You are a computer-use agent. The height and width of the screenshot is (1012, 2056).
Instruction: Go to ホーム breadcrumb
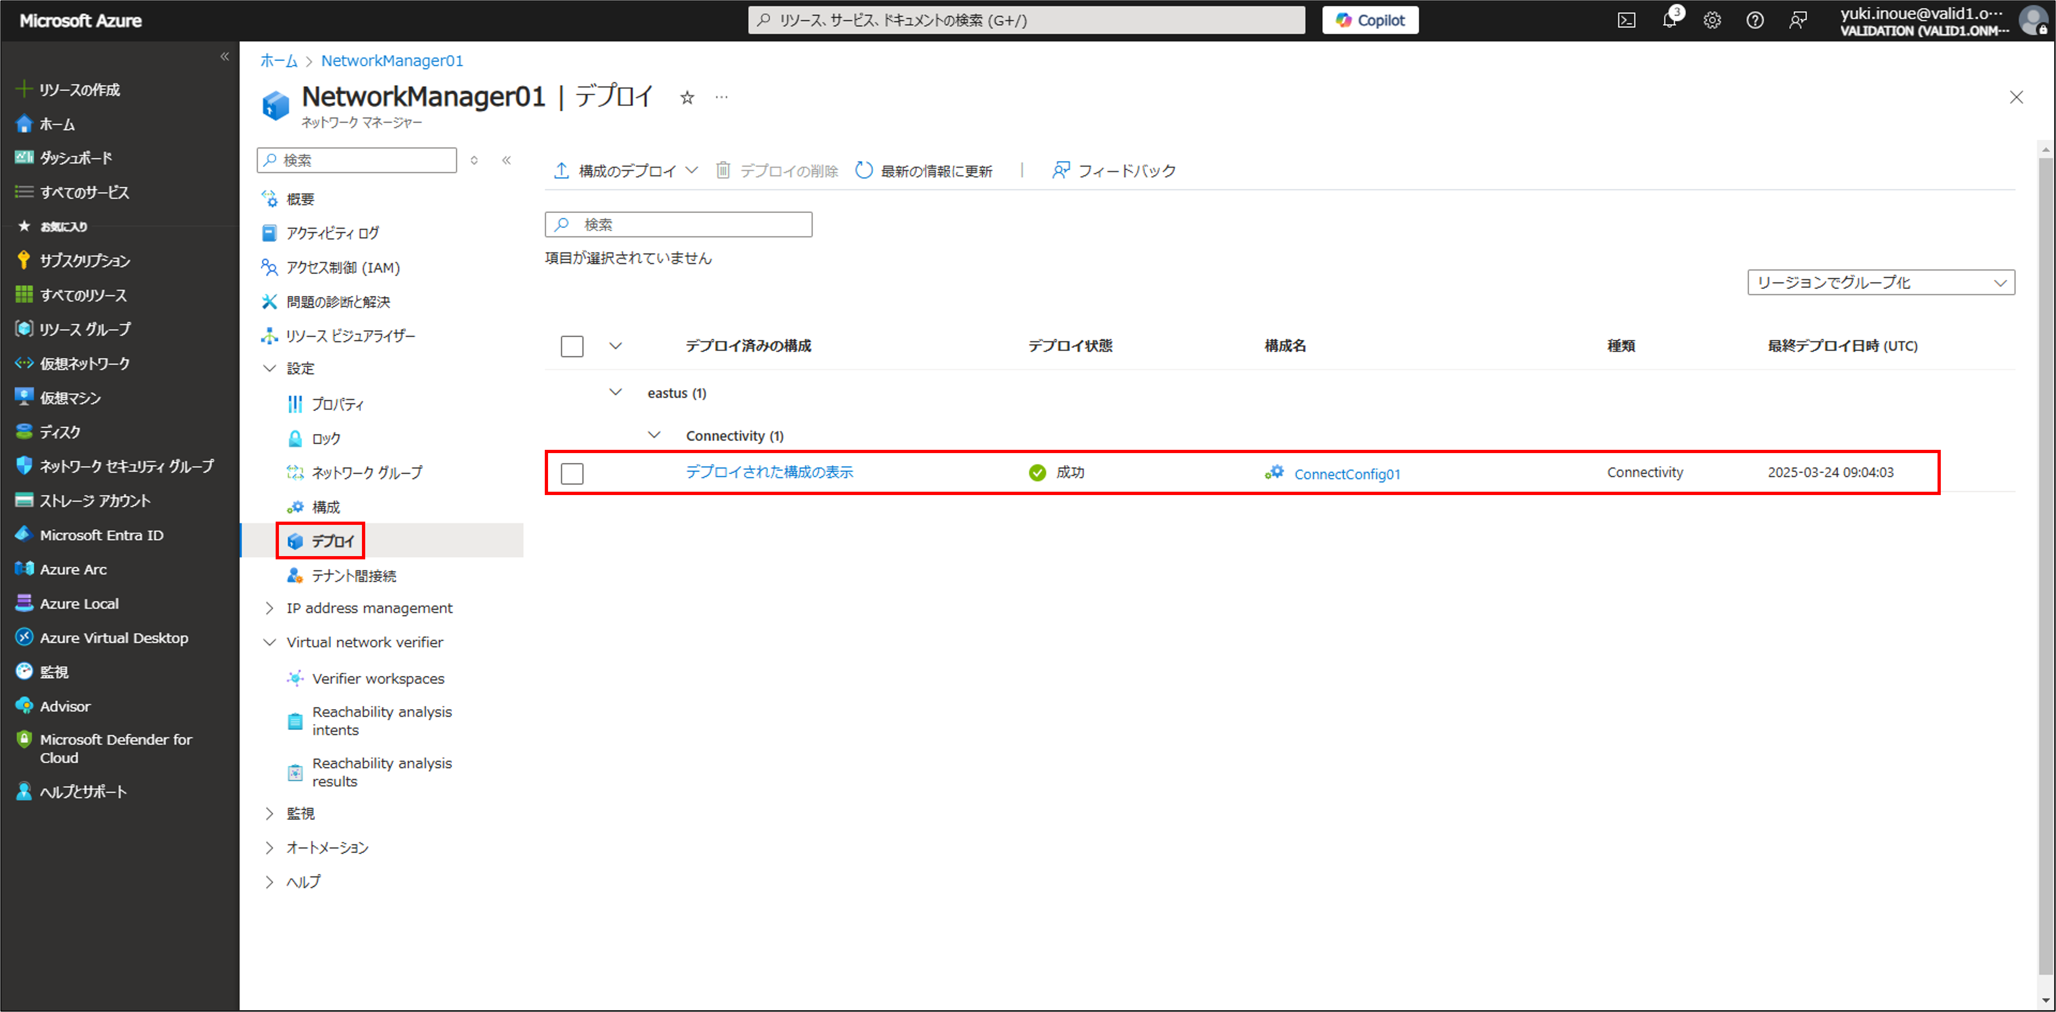tap(278, 61)
